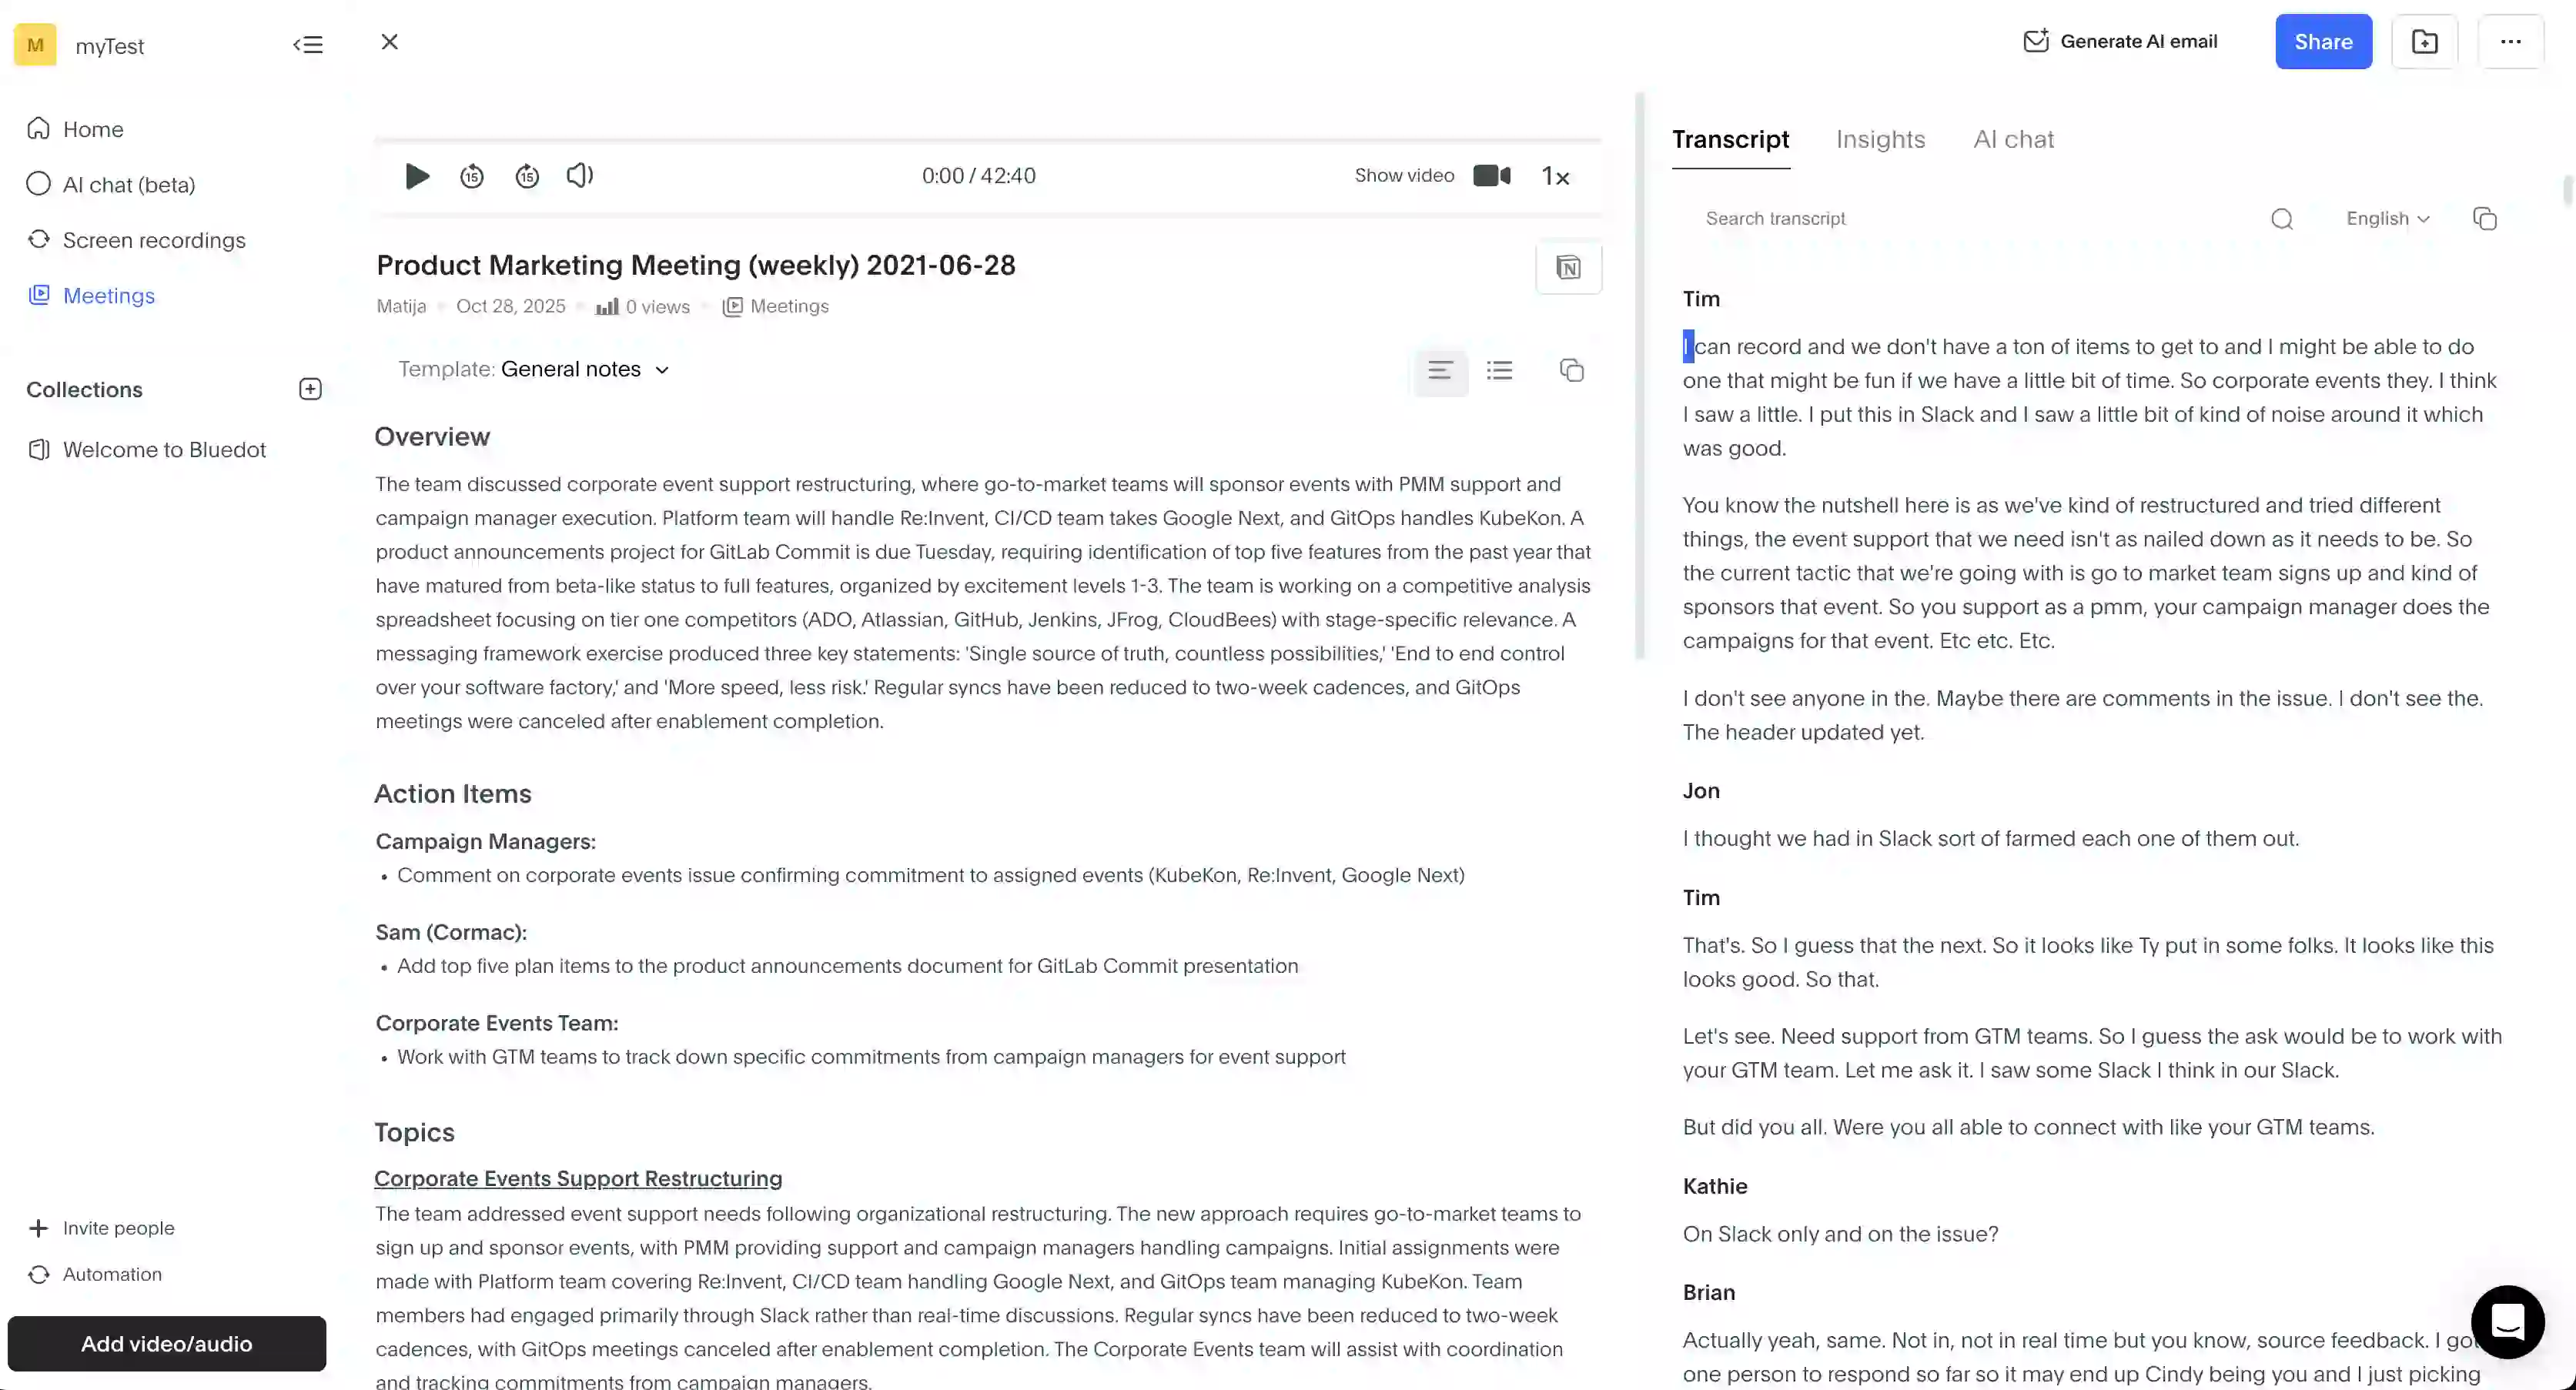Open the English language selector
Screen dimensions: 2576x1390
[x=2388, y=218]
